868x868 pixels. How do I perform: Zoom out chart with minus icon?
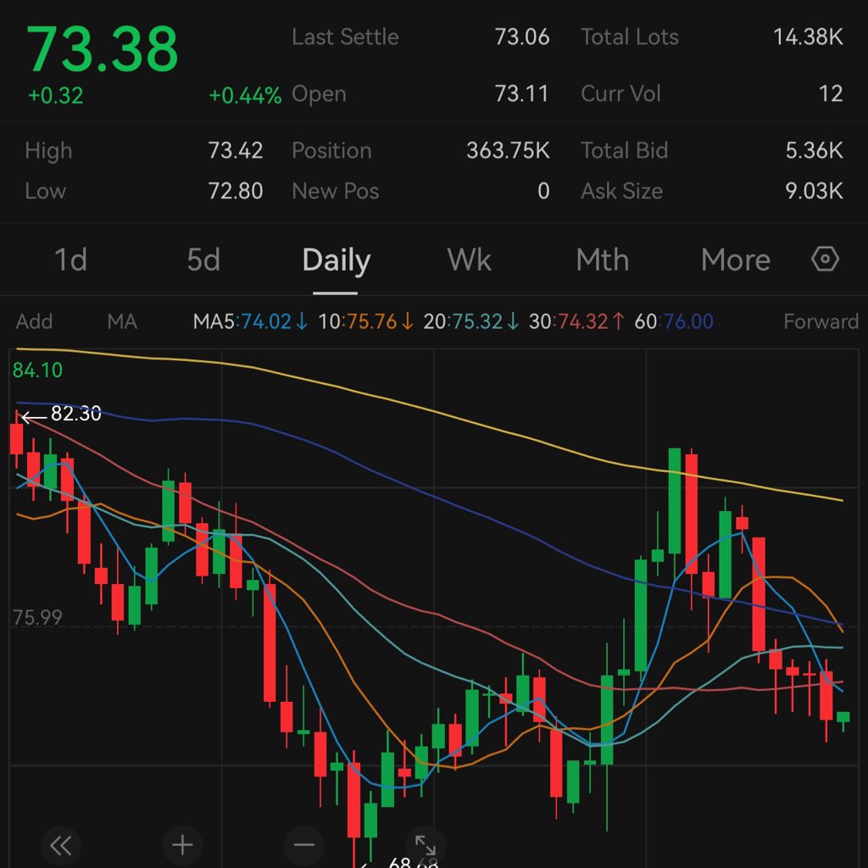[304, 845]
